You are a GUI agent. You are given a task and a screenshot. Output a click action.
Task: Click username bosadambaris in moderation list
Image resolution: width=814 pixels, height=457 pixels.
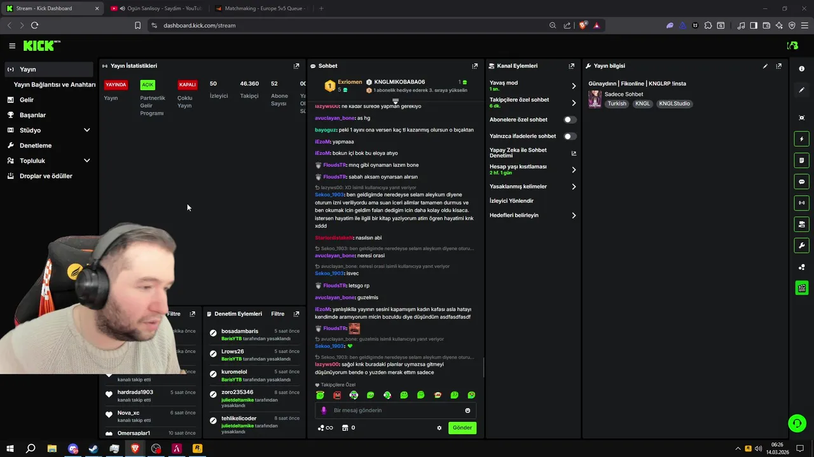click(x=240, y=331)
